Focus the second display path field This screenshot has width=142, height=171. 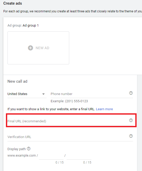(x=79, y=156)
